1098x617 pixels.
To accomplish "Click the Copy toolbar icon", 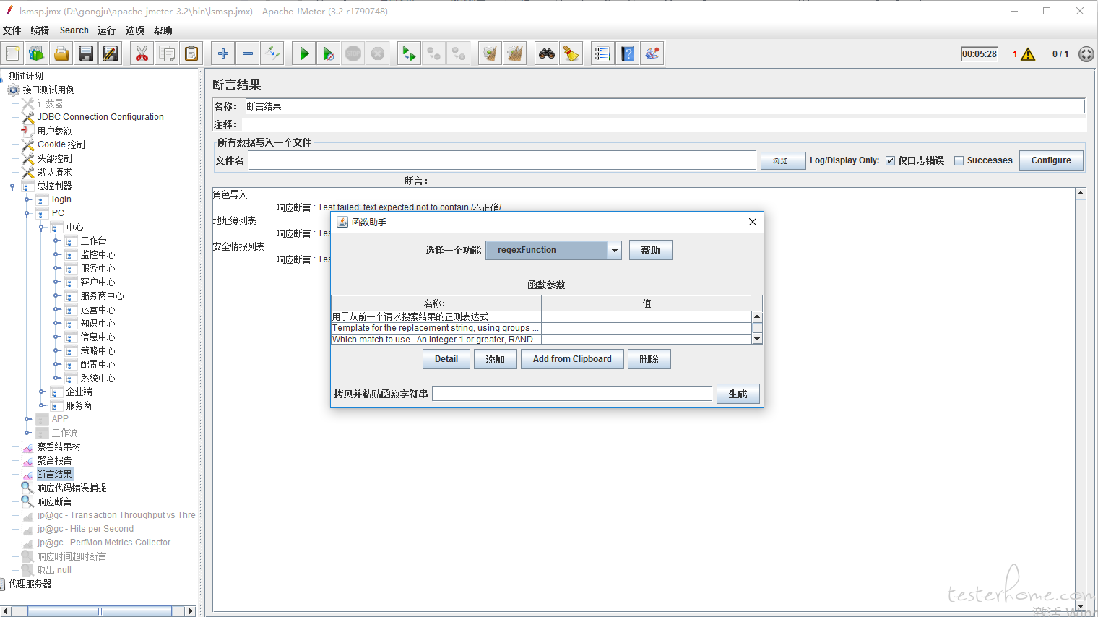I will point(167,53).
